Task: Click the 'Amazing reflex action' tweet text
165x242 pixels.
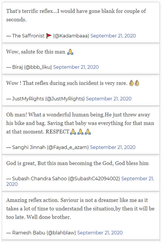Action: point(80,208)
